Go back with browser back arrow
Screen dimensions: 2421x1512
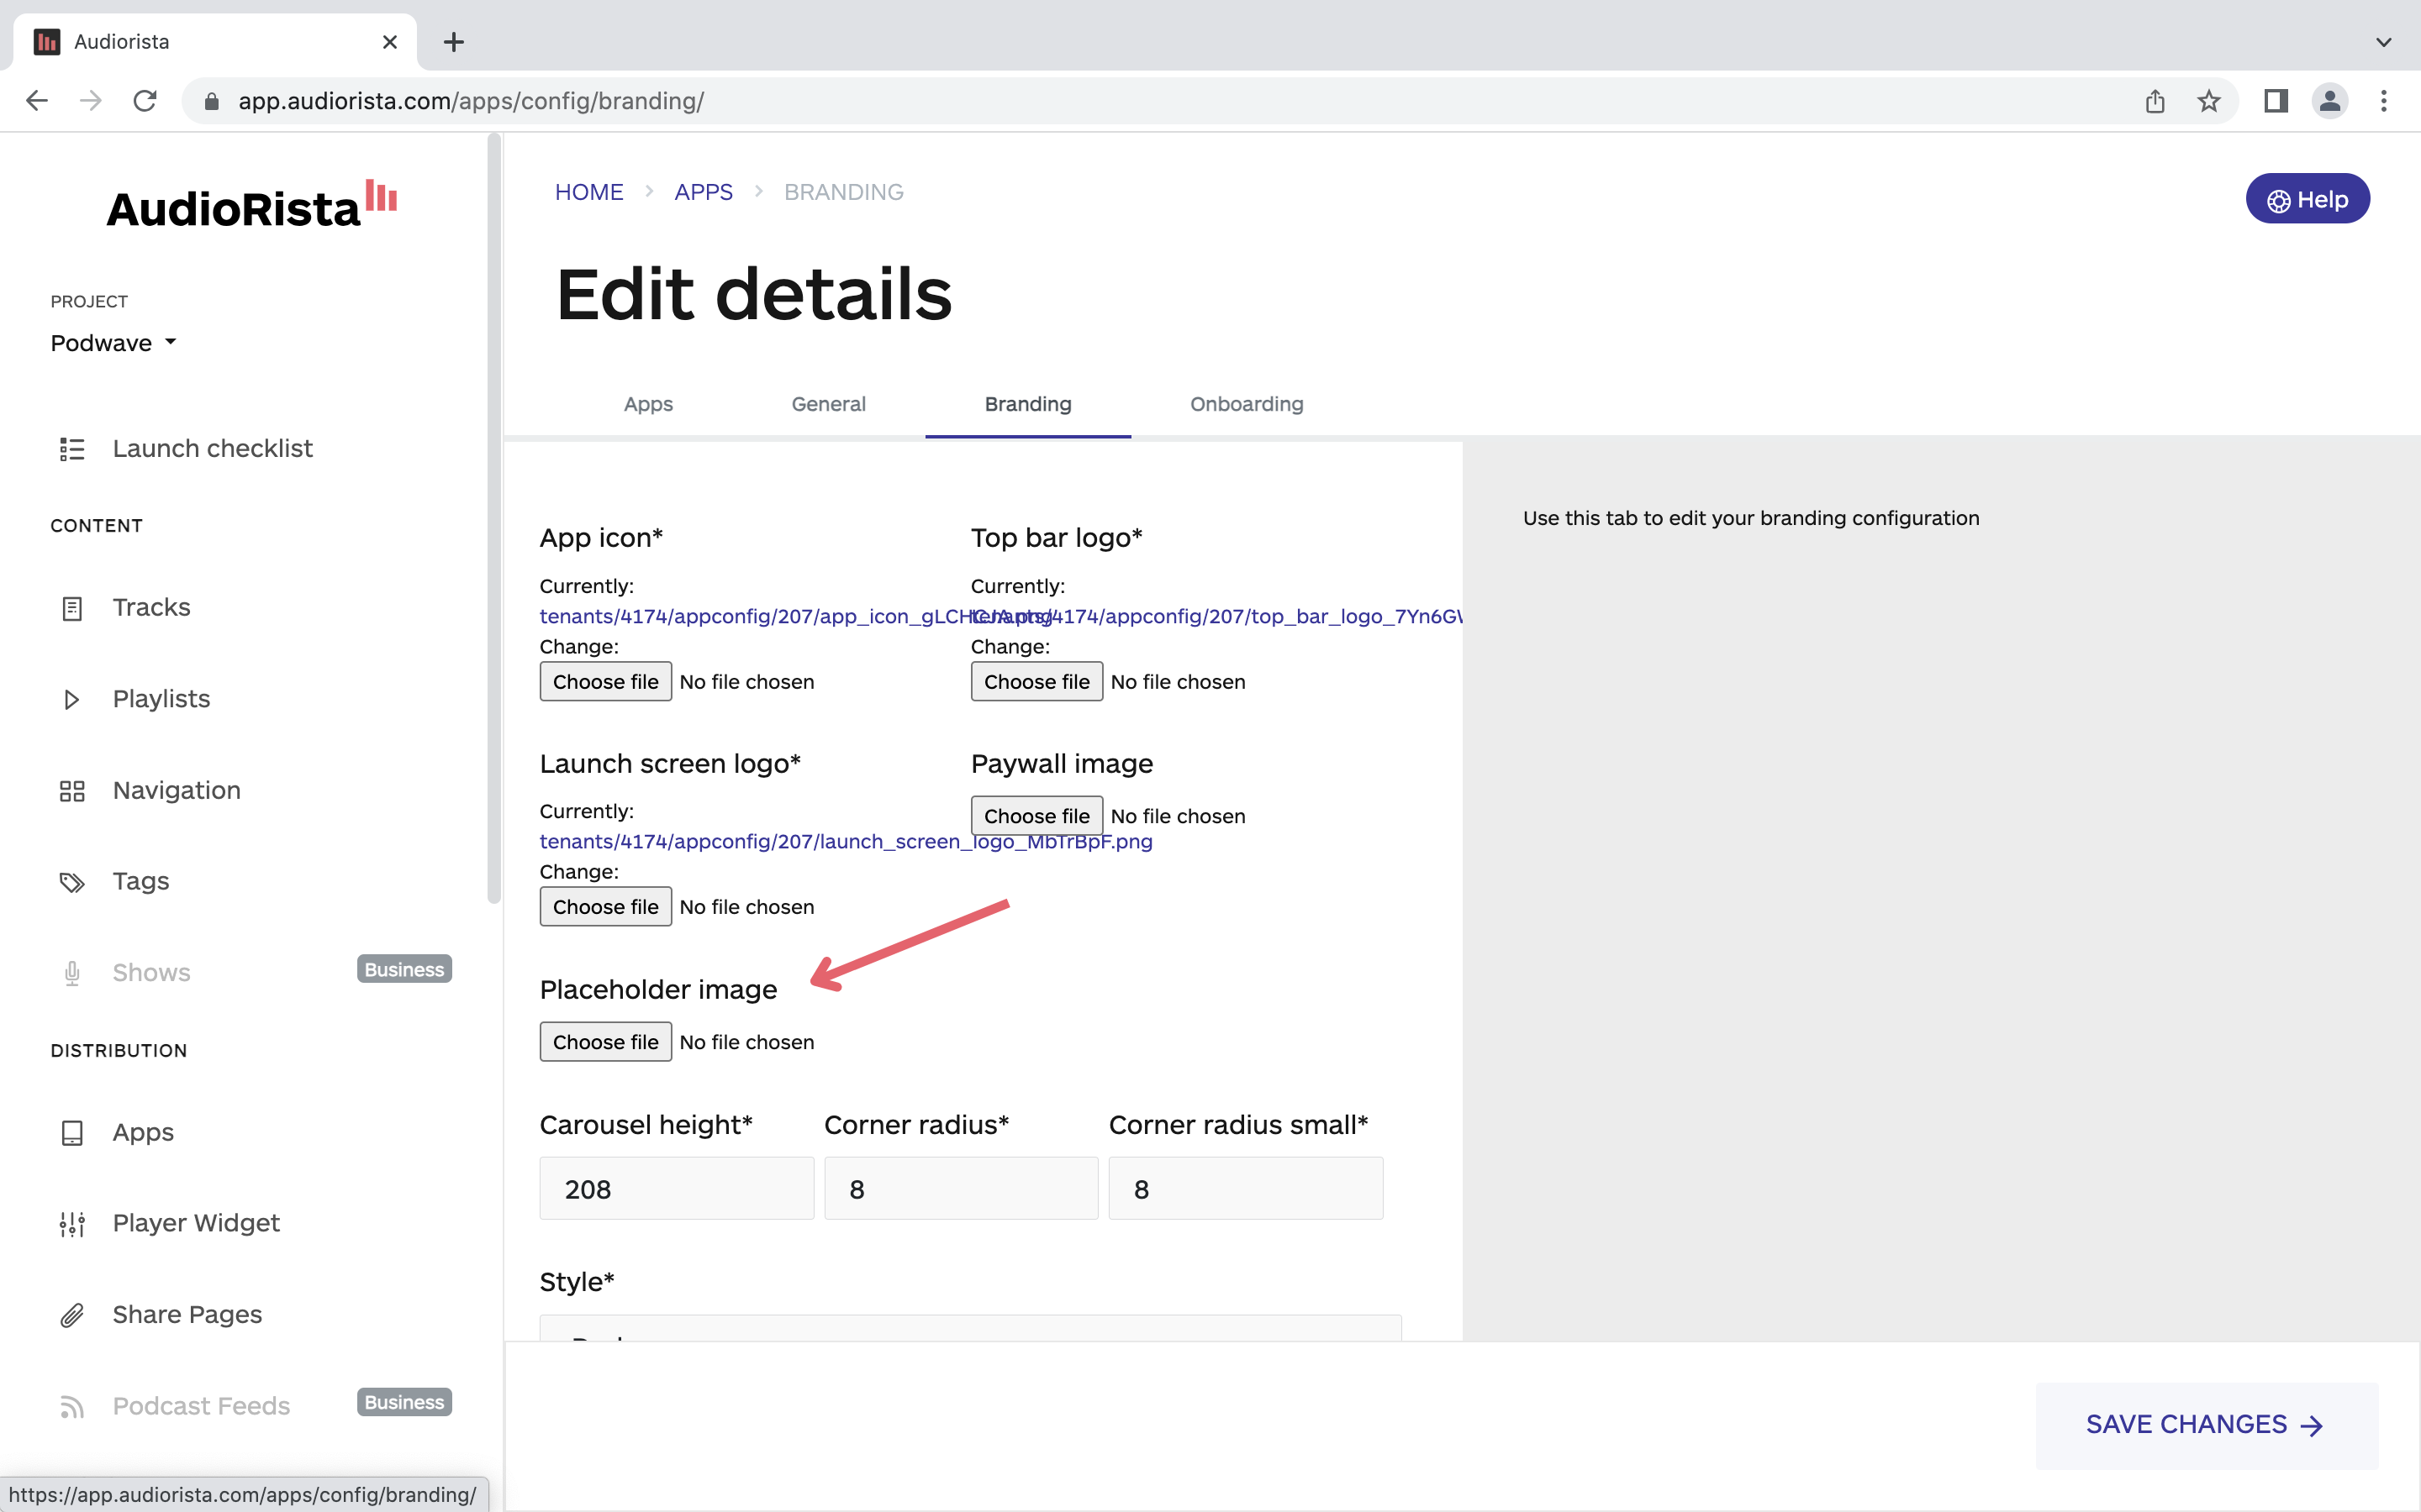click(x=37, y=101)
